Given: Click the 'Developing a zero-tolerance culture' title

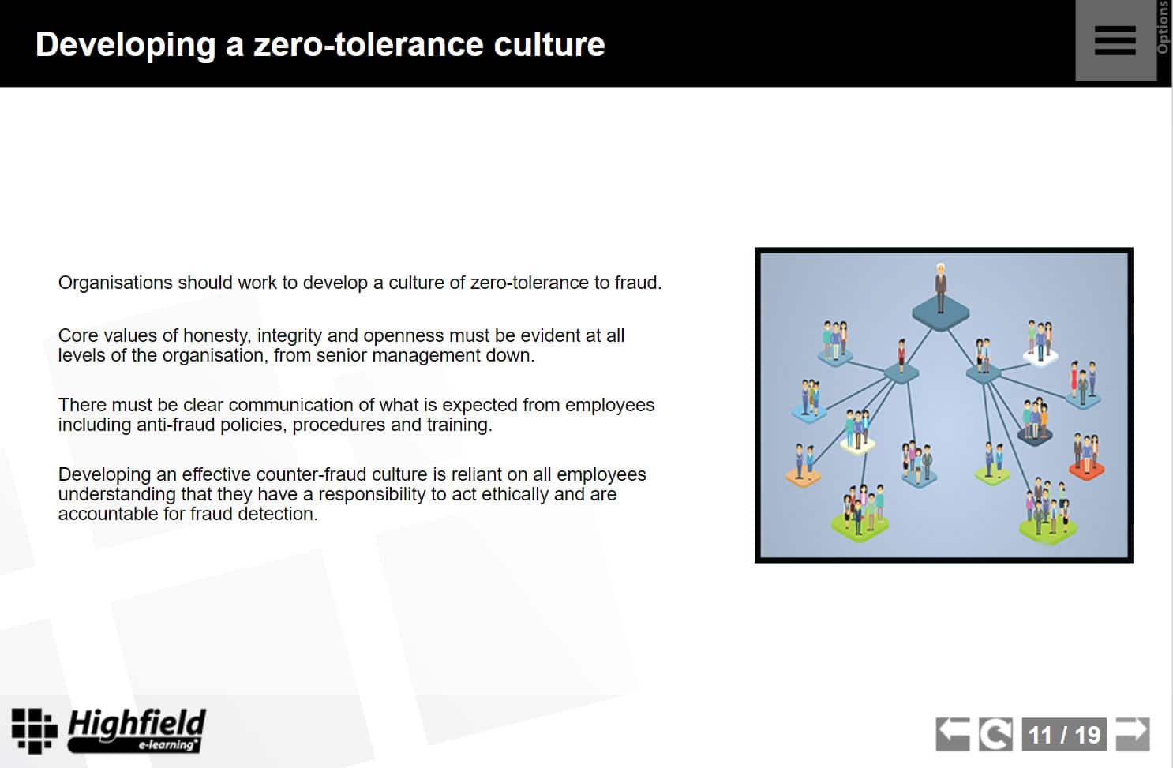Looking at the screenshot, I should pos(320,44).
